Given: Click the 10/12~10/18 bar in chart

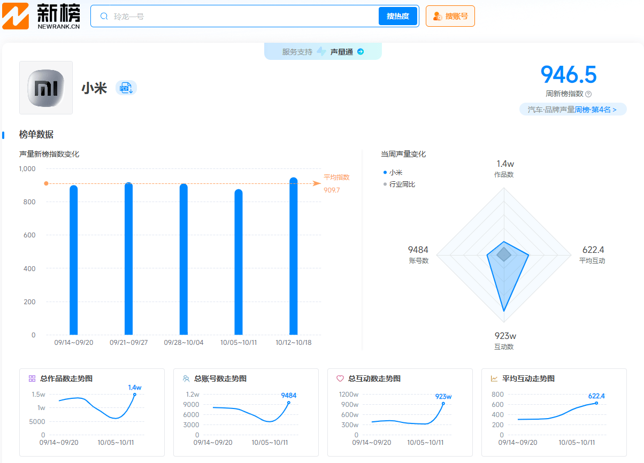Looking at the screenshot, I should tap(293, 257).
